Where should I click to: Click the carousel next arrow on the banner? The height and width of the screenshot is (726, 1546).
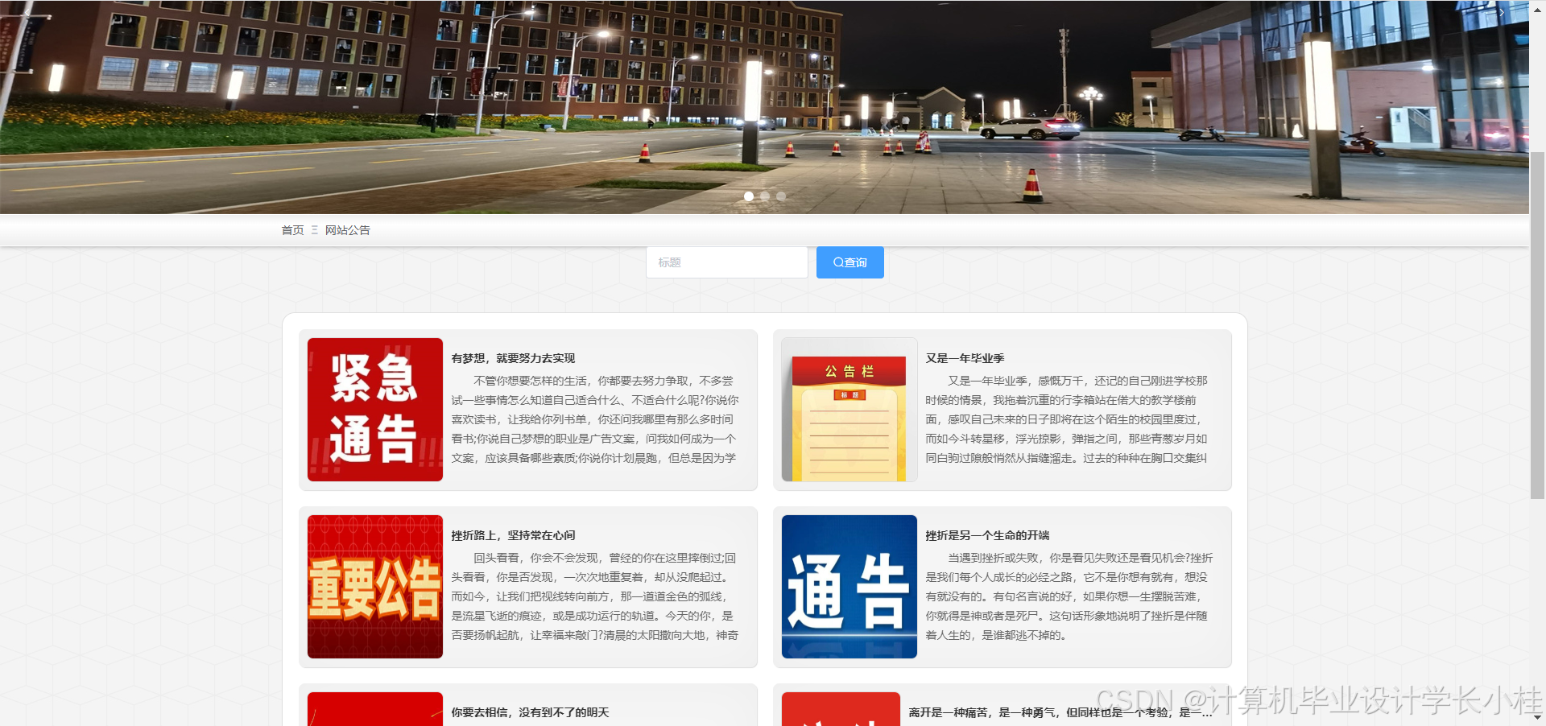1502,13
